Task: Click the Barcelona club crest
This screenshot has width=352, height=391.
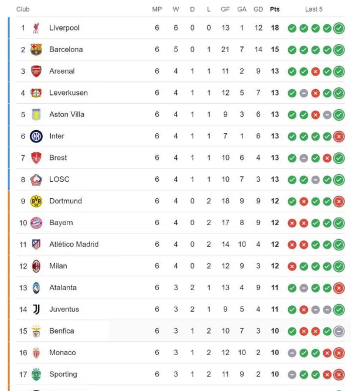Action: coord(36,49)
